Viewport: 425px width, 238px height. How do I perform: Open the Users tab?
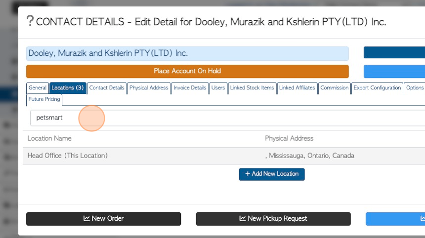click(x=218, y=88)
